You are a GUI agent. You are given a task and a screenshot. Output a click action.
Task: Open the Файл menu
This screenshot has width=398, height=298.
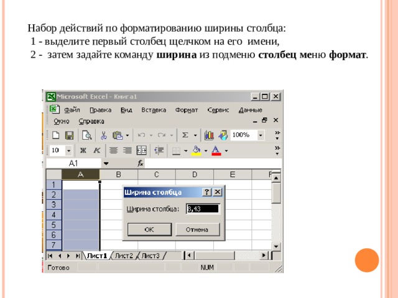pyautogui.click(x=72, y=110)
